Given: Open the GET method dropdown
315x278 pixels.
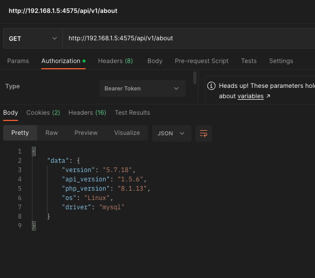Looking at the screenshot, I should [x=33, y=38].
